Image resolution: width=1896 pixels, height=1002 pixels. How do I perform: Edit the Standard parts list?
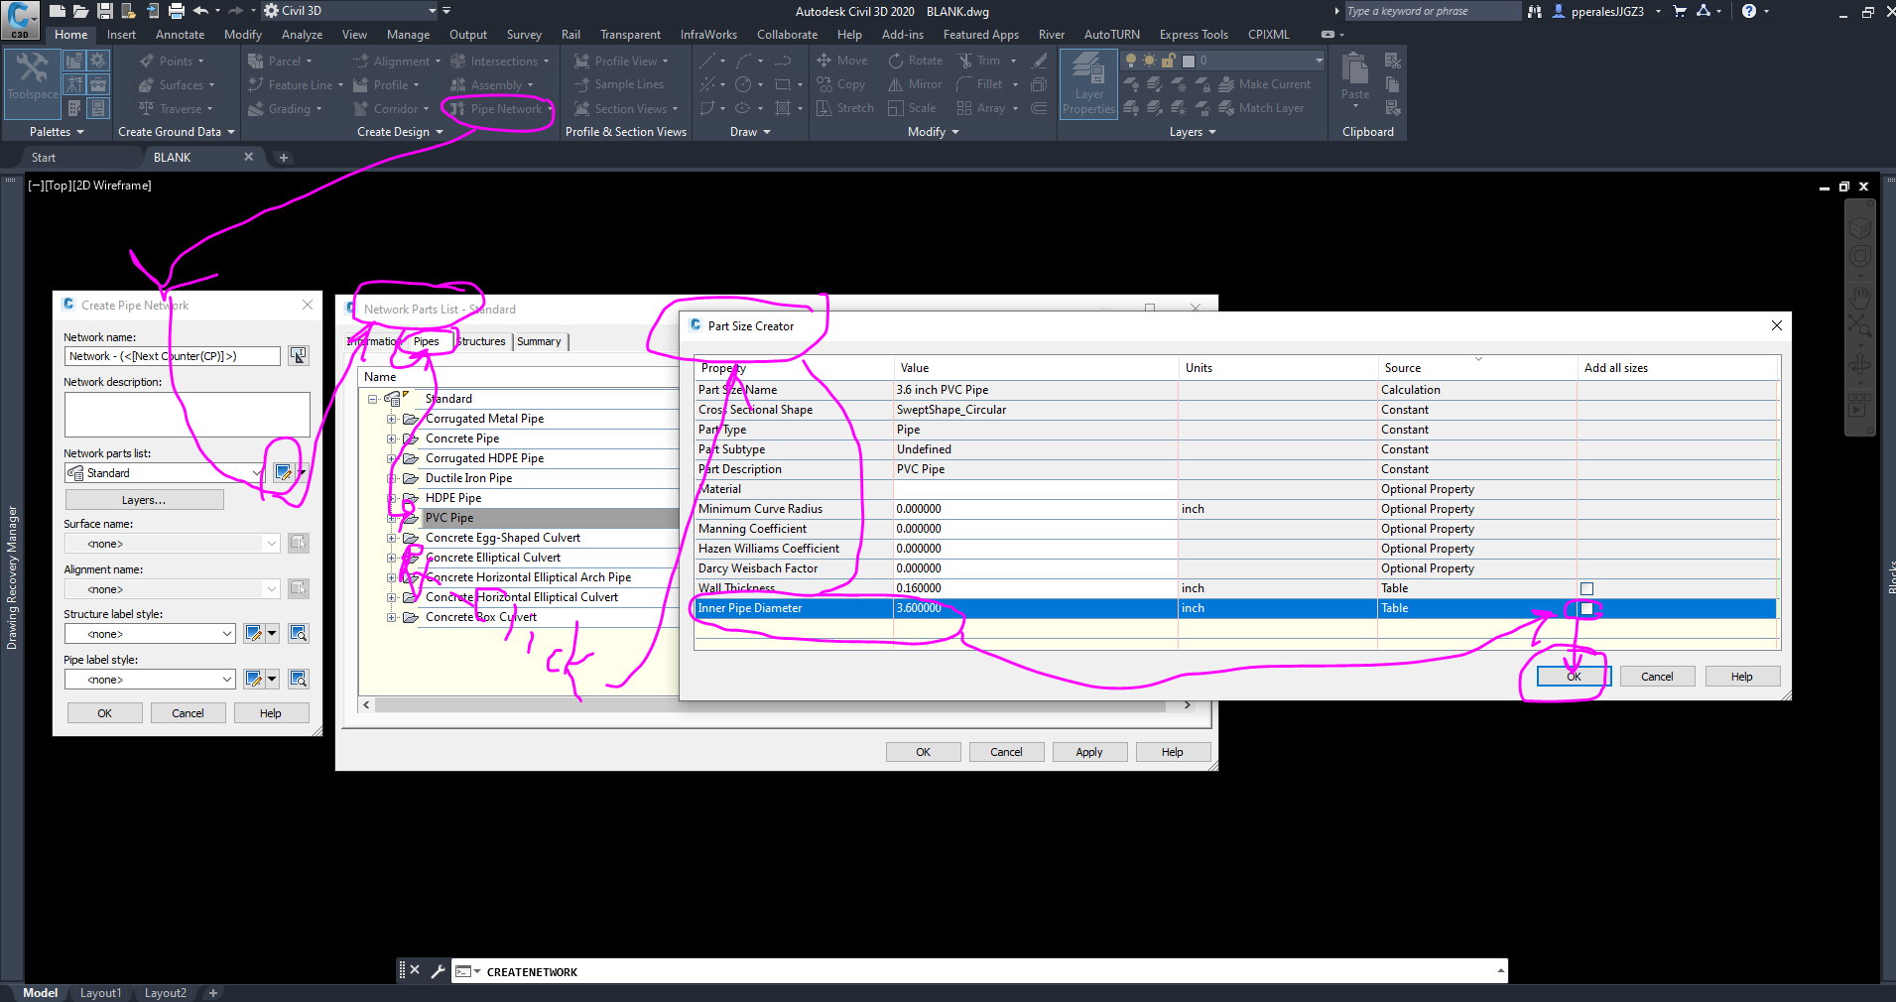(x=284, y=473)
